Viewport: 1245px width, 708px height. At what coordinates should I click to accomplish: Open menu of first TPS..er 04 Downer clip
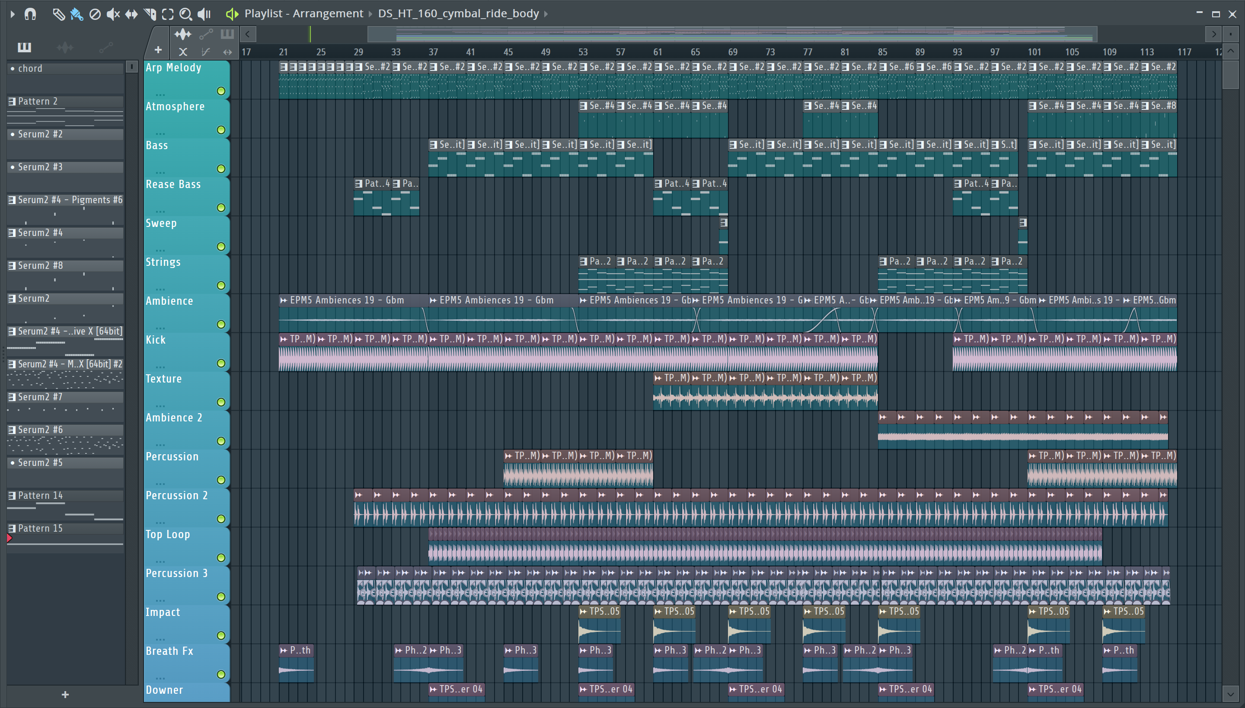click(433, 689)
